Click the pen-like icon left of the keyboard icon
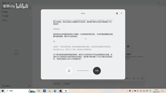166x93 pixels. 141,91
